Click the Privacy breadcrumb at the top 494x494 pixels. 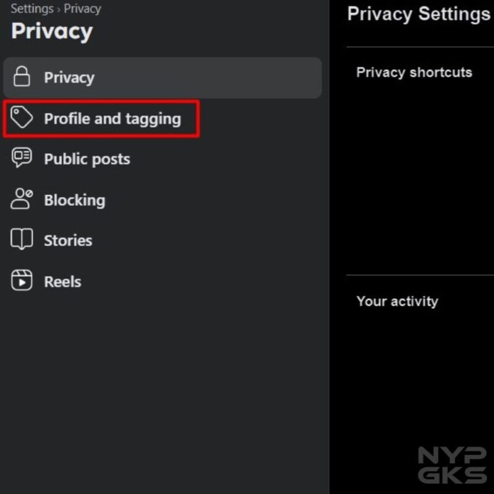click(x=82, y=9)
